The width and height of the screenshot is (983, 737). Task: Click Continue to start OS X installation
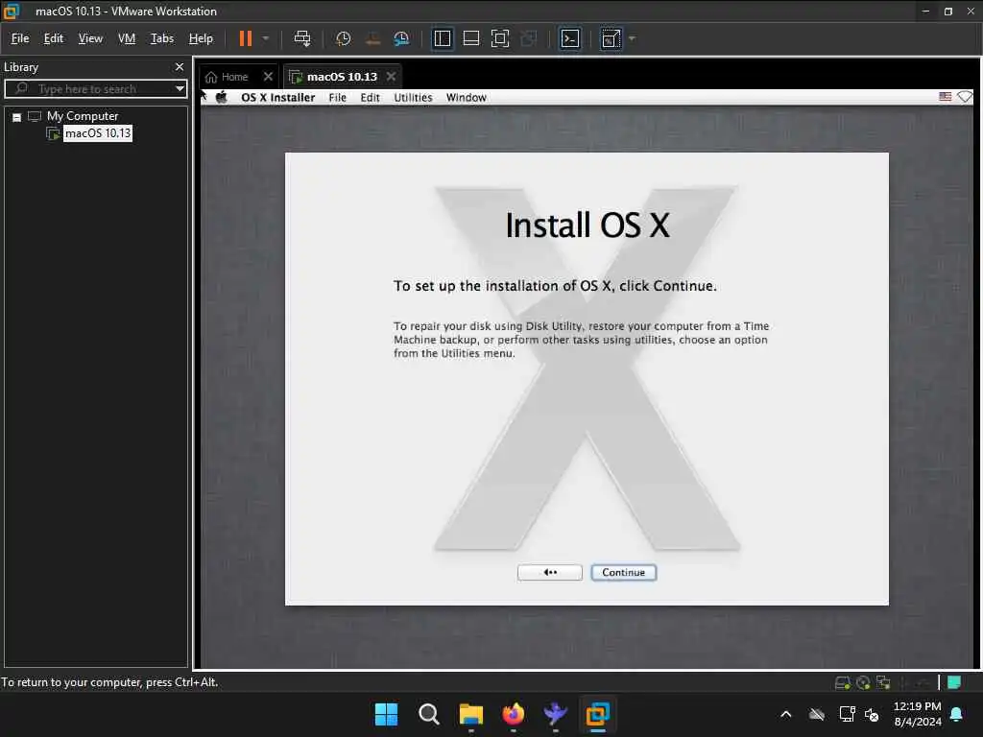coord(623,572)
